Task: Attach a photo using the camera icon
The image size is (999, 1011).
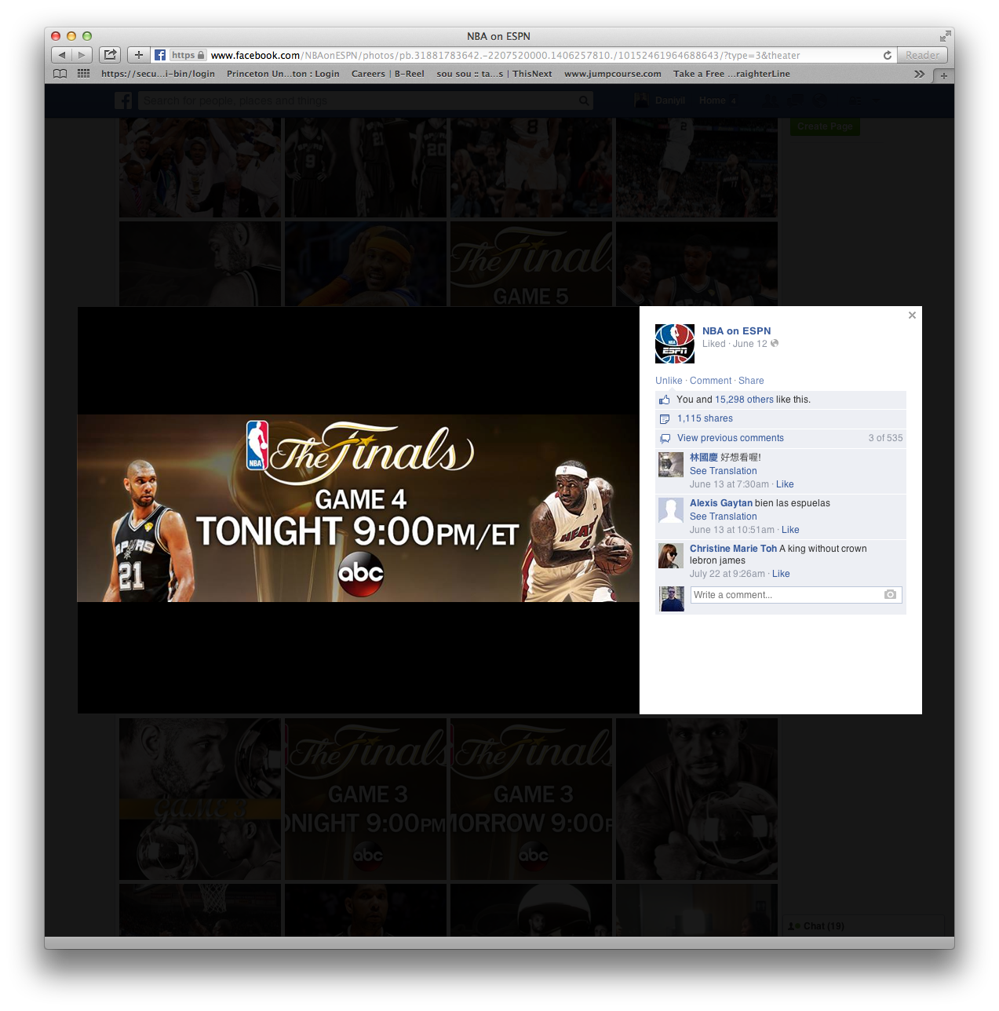Action: [x=890, y=595]
